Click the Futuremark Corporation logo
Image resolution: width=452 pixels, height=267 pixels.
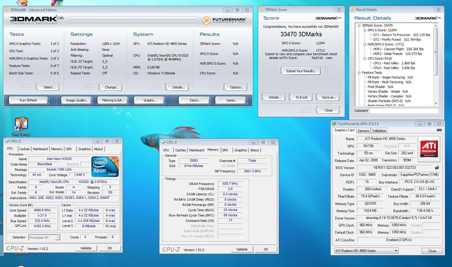[x=225, y=20]
